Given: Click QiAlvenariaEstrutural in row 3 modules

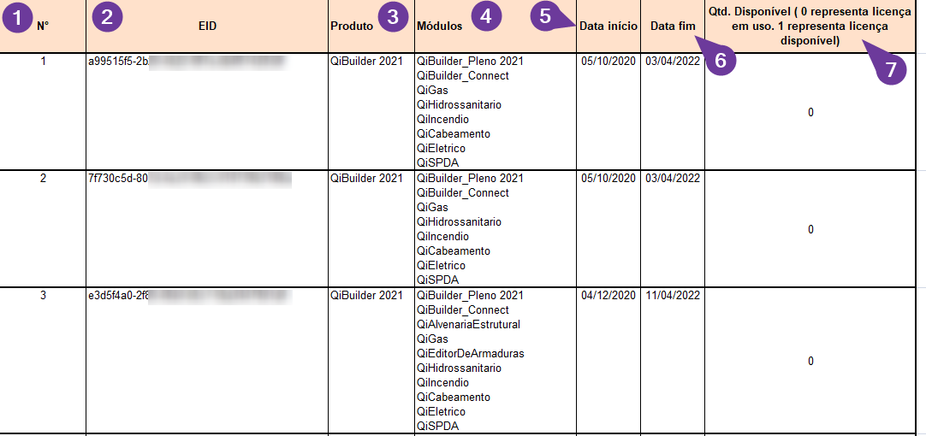Looking at the screenshot, I should (468, 325).
